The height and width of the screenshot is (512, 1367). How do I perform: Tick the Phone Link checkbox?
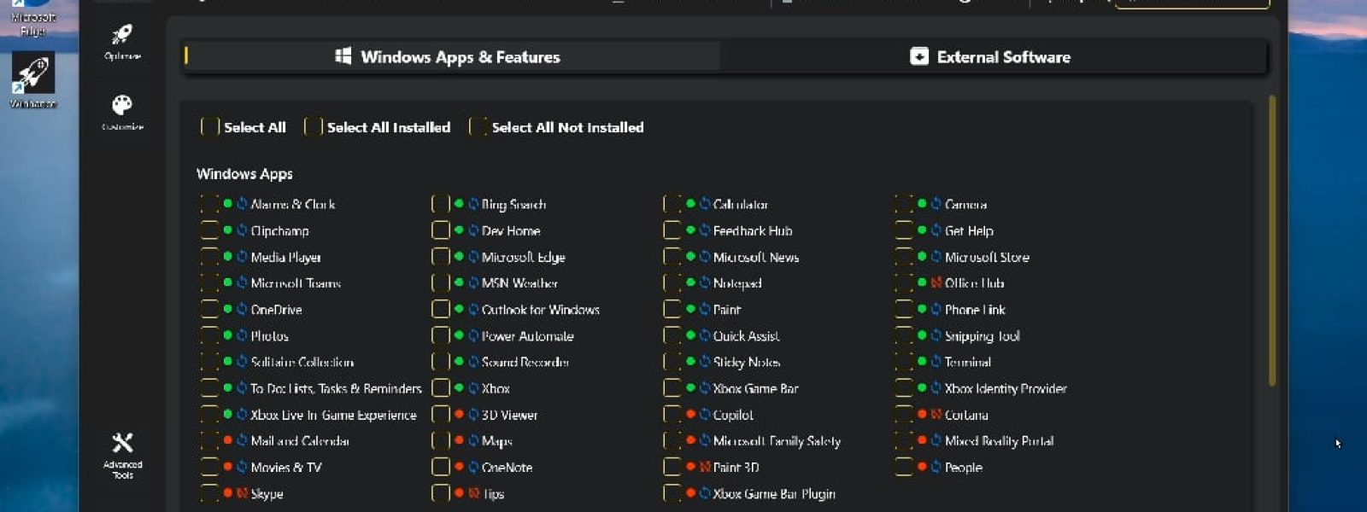click(x=904, y=309)
